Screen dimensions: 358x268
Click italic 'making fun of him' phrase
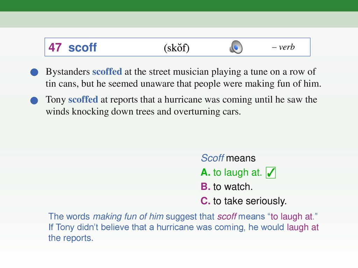(x=128, y=216)
